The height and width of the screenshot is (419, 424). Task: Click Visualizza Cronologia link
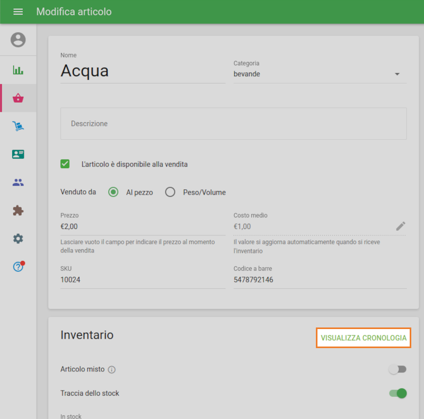364,338
